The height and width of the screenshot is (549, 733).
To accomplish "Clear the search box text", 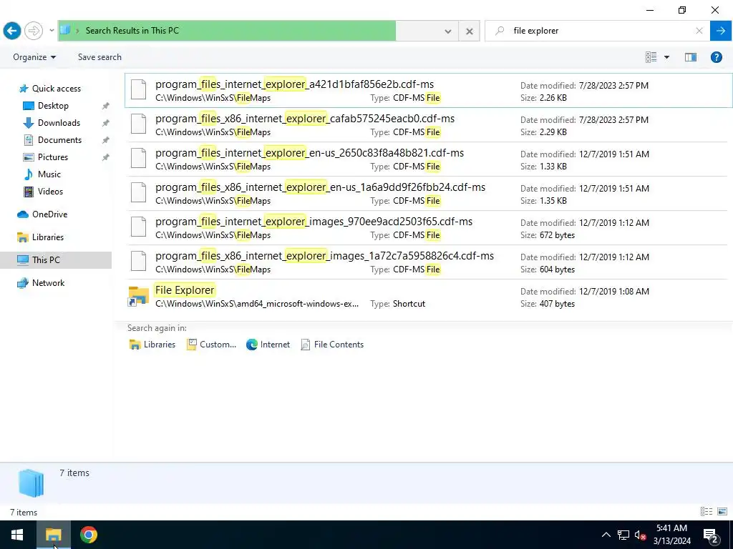I will click(699, 31).
